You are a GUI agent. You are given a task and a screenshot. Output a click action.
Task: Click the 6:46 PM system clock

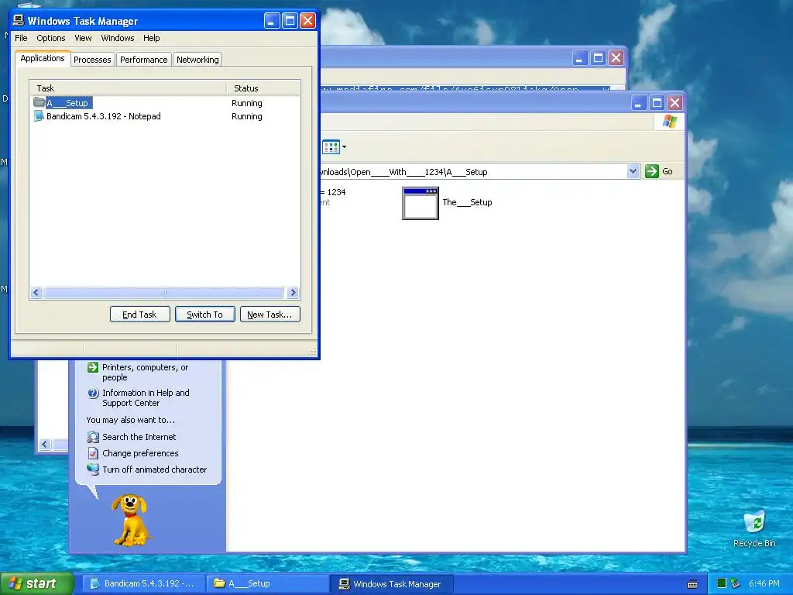[764, 583]
